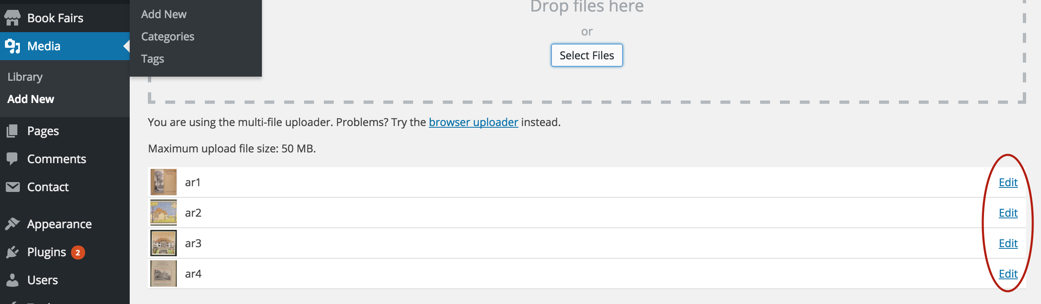The height and width of the screenshot is (304, 1041).
Task: Click the Contact envelope icon
Action: pyautogui.click(x=12, y=187)
